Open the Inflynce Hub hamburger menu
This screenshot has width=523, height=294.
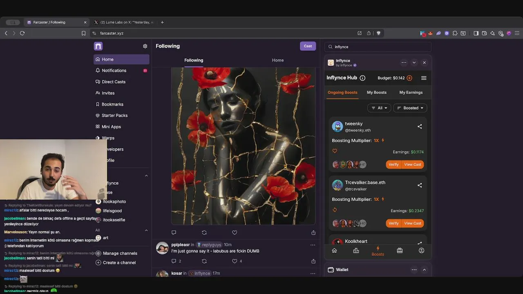[424, 78]
